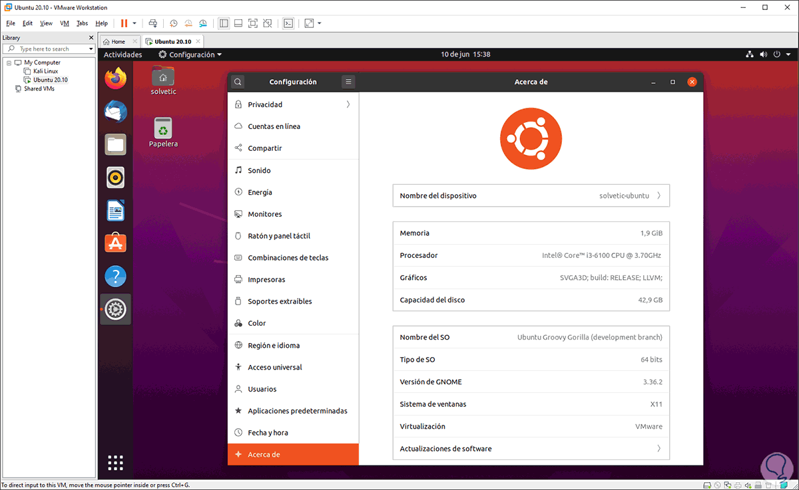Open the Papelera trash desktop icon
799x490 pixels.
point(163,132)
